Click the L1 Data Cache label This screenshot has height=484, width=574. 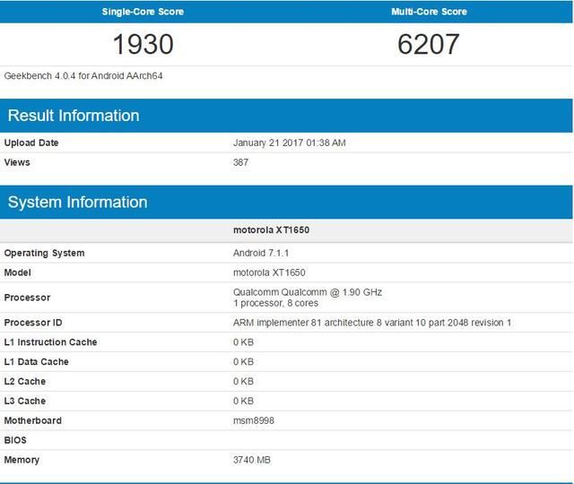[36, 362]
